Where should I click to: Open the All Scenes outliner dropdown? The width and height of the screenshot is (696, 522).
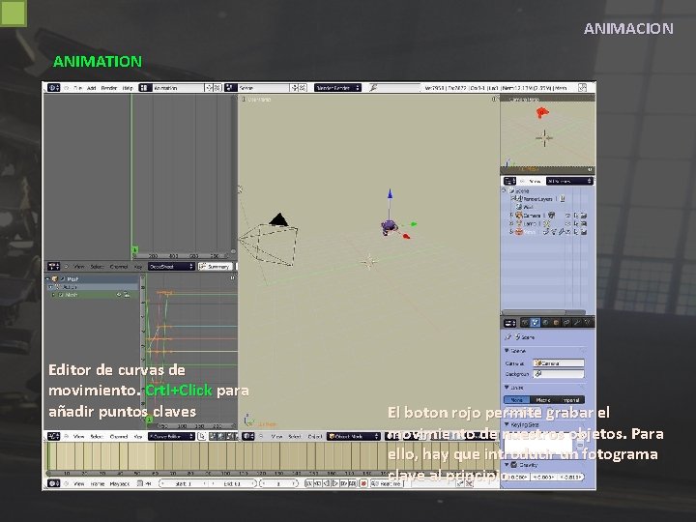(x=569, y=181)
